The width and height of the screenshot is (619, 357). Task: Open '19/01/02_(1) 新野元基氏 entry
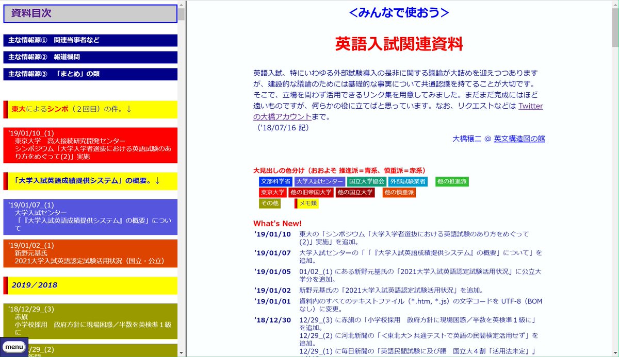[90, 253]
